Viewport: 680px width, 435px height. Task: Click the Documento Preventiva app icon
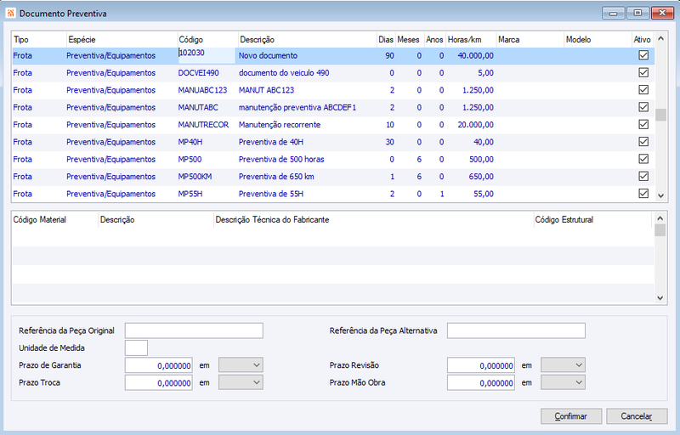coord(10,13)
